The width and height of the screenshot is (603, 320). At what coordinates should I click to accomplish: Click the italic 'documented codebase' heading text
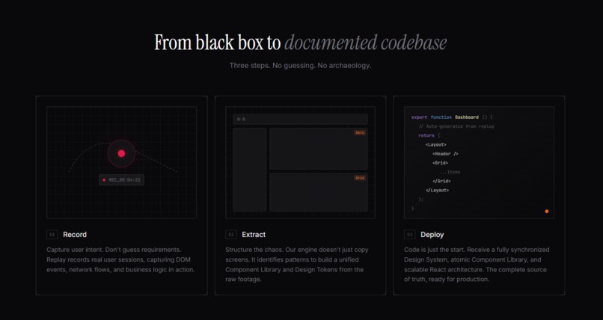coord(366,43)
